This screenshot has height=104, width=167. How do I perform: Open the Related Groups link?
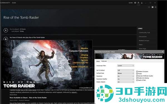pyautogui.click(x=144, y=41)
